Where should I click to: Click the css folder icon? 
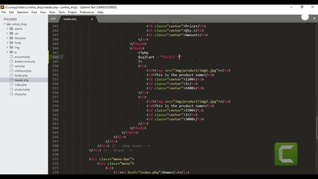11,33
